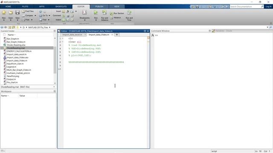Screen dimensions: 273x153
Task: Select NewPlot.png file
Action: point(13,76)
